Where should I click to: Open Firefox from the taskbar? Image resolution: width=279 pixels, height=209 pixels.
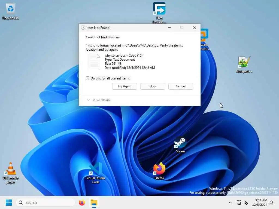(82, 202)
